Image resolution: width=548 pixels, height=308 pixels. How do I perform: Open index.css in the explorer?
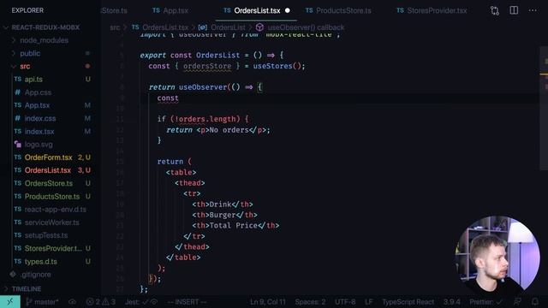pyautogui.click(x=40, y=118)
